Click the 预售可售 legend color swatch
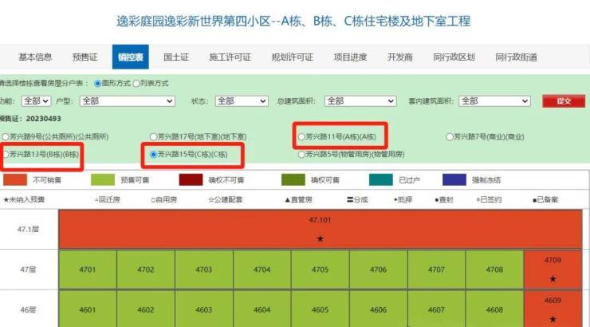 [103, 179]
